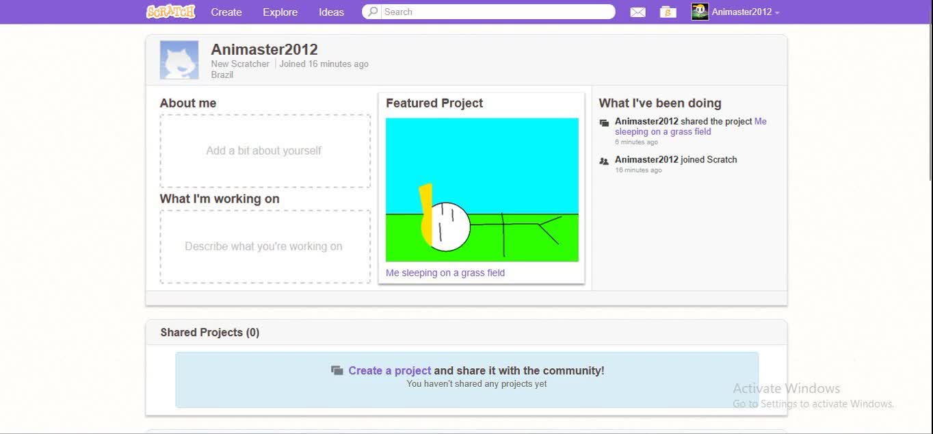Click the joined Scratch activity icon
This screenshot has height=434, width=933.
pos(604,162)
